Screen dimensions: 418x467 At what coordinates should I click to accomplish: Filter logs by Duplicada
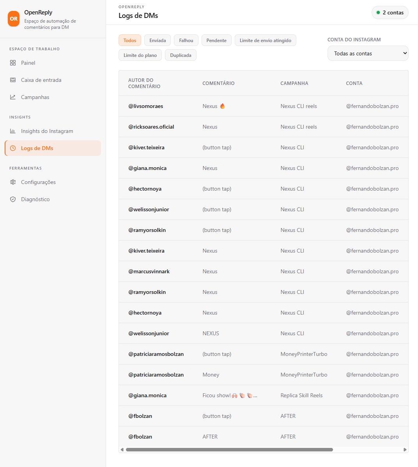(181, 55)
